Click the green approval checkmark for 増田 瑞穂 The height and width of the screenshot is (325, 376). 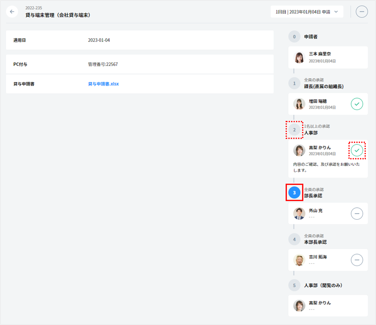(357, 104)
